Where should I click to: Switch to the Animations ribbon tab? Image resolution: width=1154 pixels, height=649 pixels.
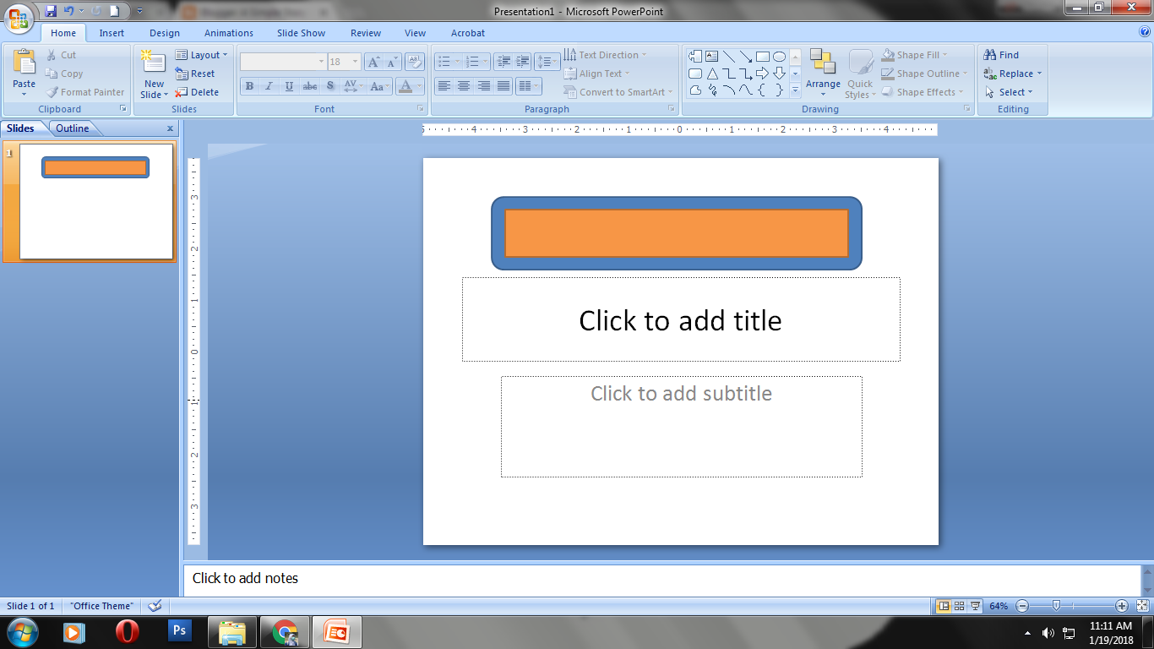227,33
